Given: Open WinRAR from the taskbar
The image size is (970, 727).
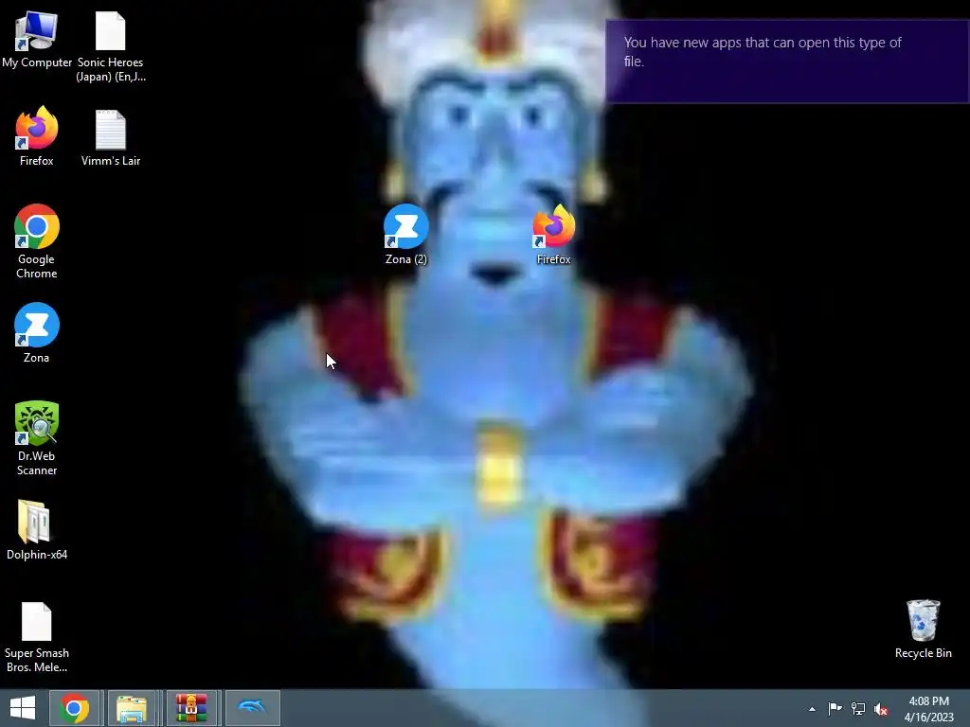Looking at the screenshot, I should tap(191, 708).
